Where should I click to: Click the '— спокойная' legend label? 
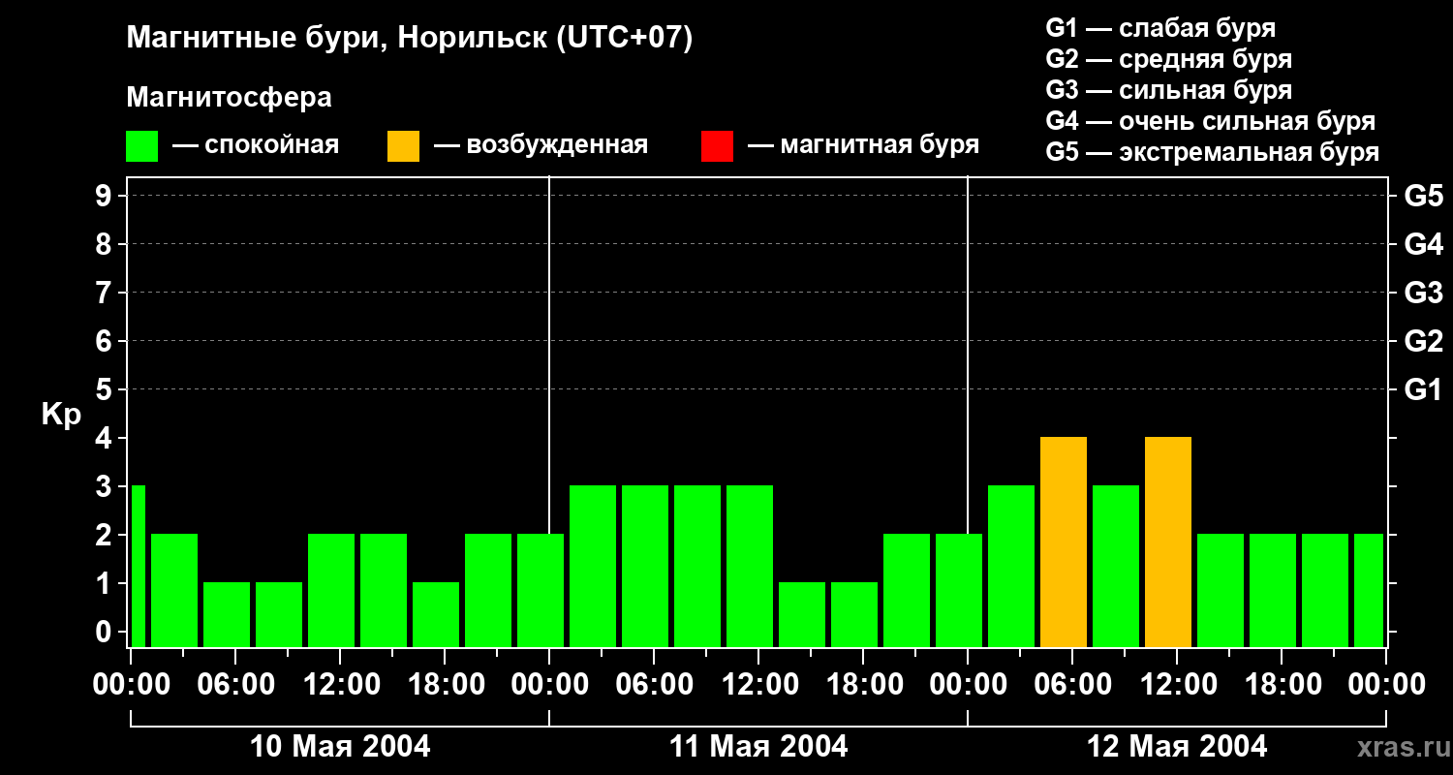[256, 145]
